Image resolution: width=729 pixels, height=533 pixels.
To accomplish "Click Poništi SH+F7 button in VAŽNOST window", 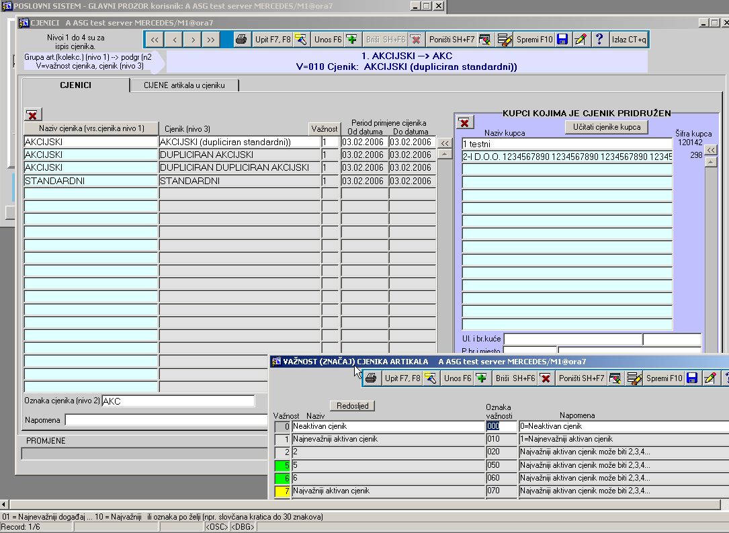I will tap(582, 378).
